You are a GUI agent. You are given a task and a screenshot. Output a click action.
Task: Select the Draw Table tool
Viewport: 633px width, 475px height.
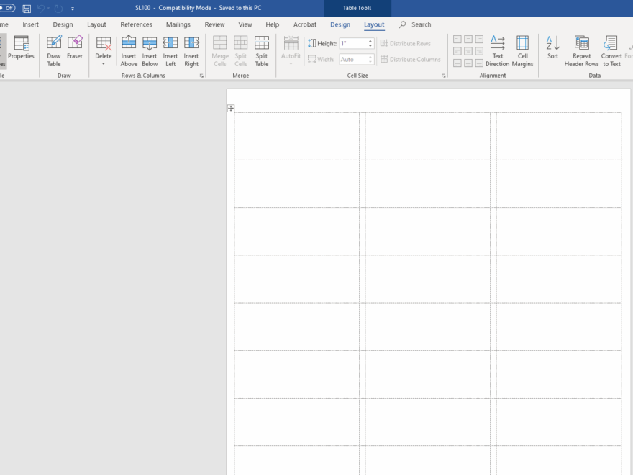click(53, 50)
